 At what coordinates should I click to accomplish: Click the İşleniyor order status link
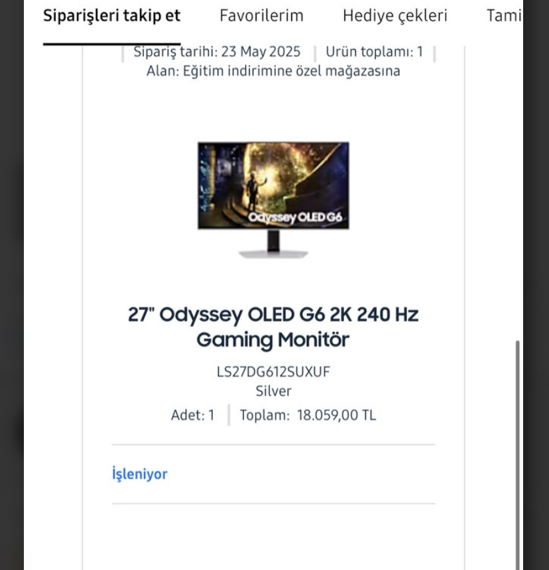(139, 474)
